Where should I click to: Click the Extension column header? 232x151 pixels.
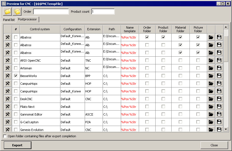click(94, 29)
